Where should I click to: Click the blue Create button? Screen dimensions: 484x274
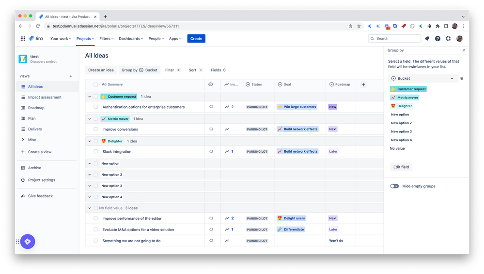(x=196, y=39)
